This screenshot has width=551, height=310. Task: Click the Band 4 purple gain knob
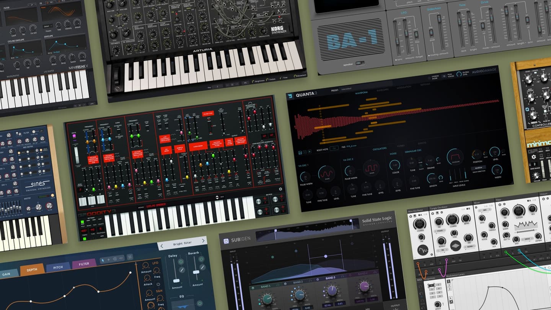click(x=364, y=286)
